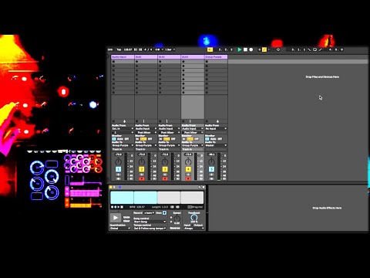Click the Tap tempo button
The width and height of the screenshot is (370, 278).
(119, 49)
